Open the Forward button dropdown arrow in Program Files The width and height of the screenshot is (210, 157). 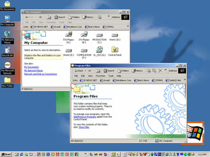[x=94, y=71]
